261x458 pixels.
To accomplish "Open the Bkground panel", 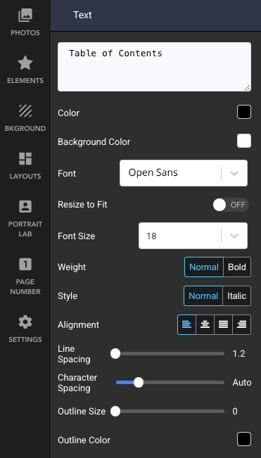I will point(25,117).
